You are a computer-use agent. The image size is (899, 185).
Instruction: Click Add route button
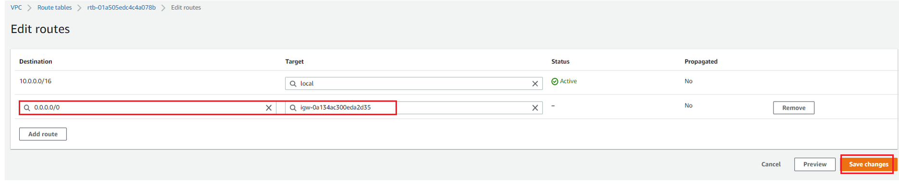(43, 134)
